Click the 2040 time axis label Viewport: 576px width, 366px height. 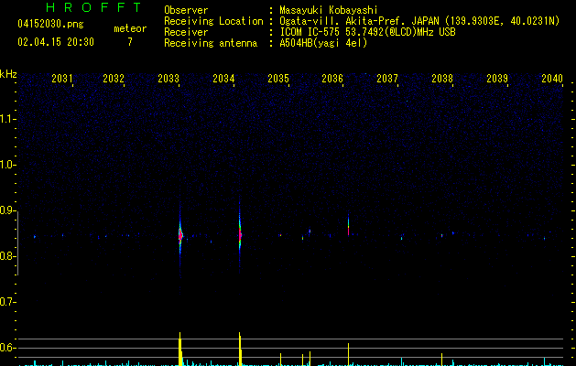pos(552,78)
